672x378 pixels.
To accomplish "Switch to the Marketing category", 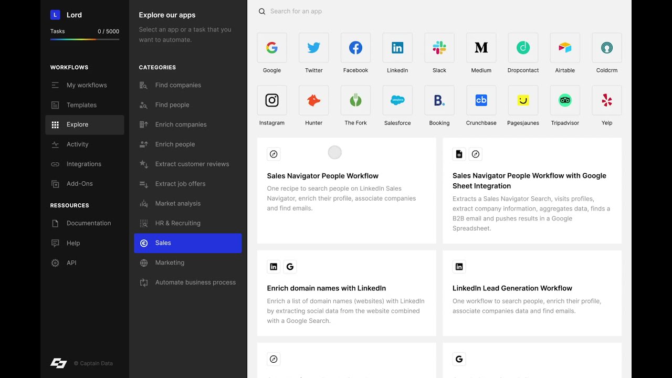I will point(188,262).
